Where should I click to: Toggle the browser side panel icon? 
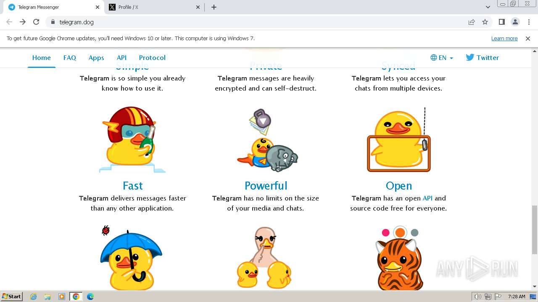(x=501, y=22)
